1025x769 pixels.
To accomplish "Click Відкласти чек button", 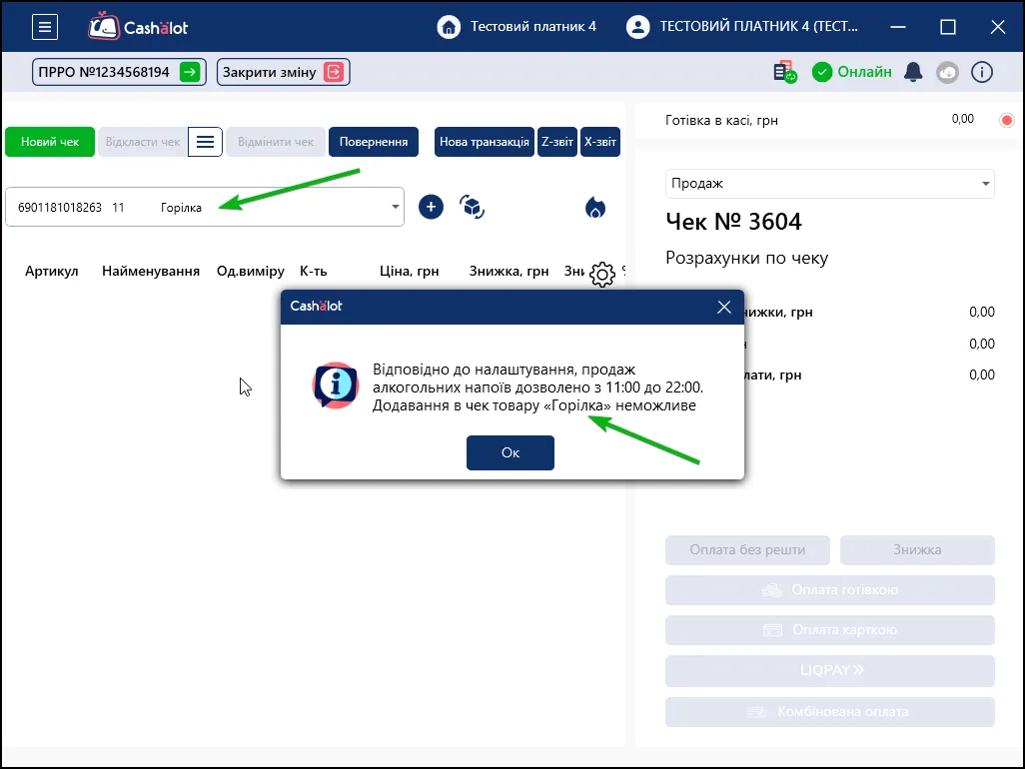I will (x=143, y=142).
